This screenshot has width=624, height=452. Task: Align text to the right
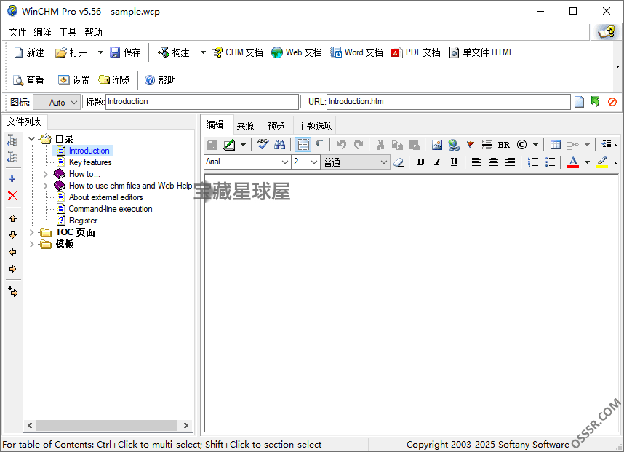510,162
